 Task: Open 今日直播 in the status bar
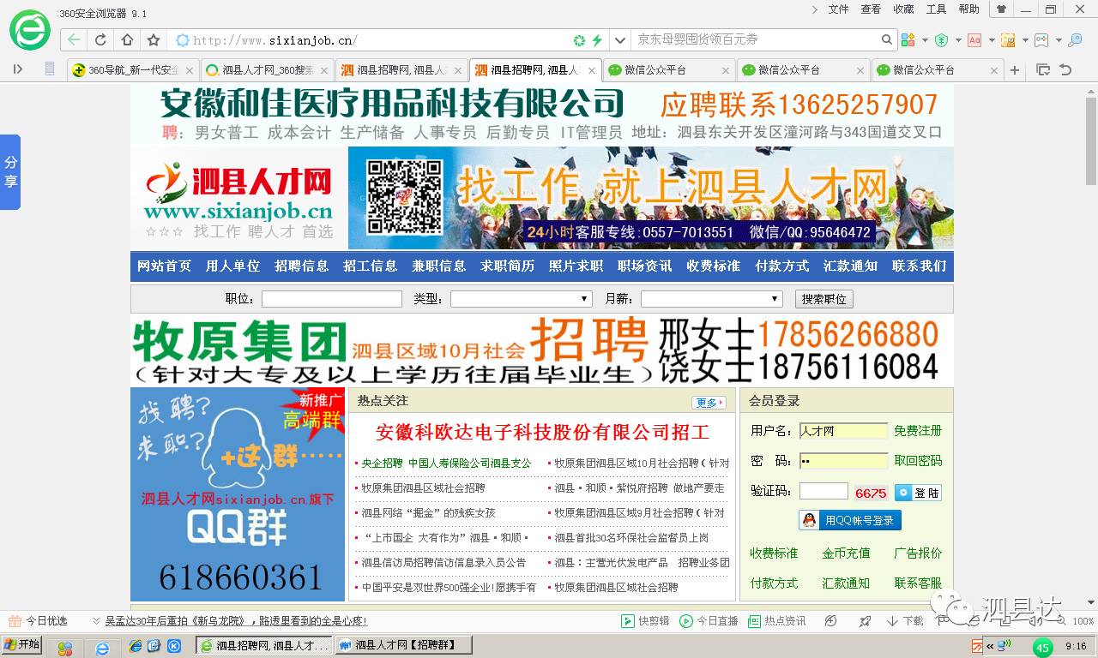pyautogui.click(x=709, y=621)
